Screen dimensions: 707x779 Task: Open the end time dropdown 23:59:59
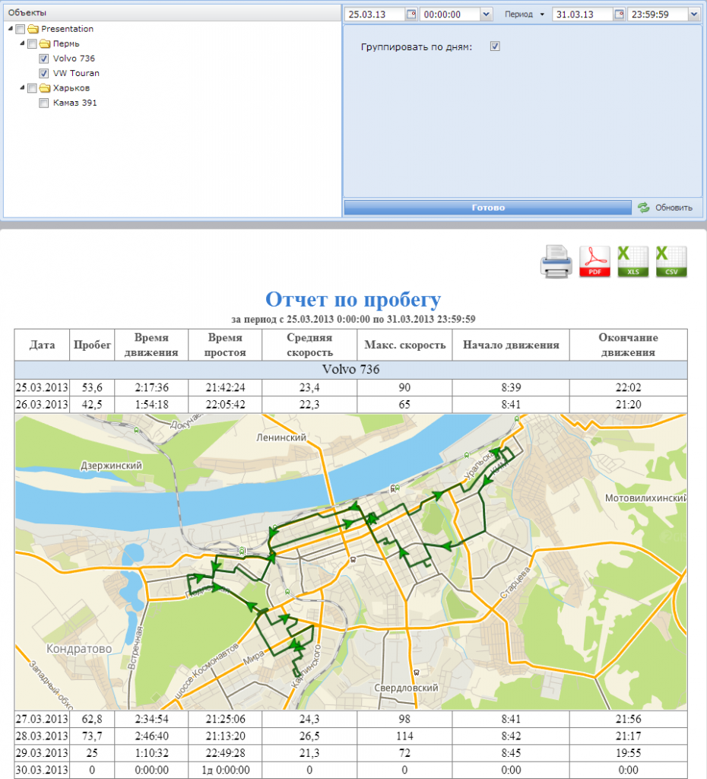pos(693,14)
